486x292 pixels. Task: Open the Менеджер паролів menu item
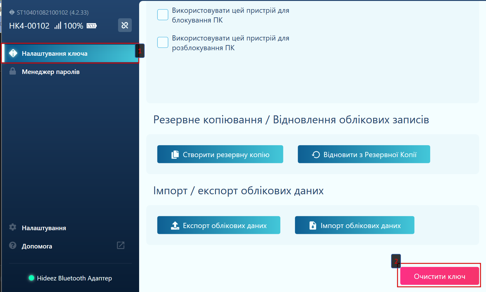(51, 72)
